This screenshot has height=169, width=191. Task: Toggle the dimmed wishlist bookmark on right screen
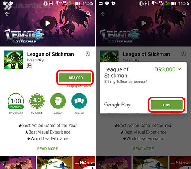pyautogui.click(x=183, y=54)
